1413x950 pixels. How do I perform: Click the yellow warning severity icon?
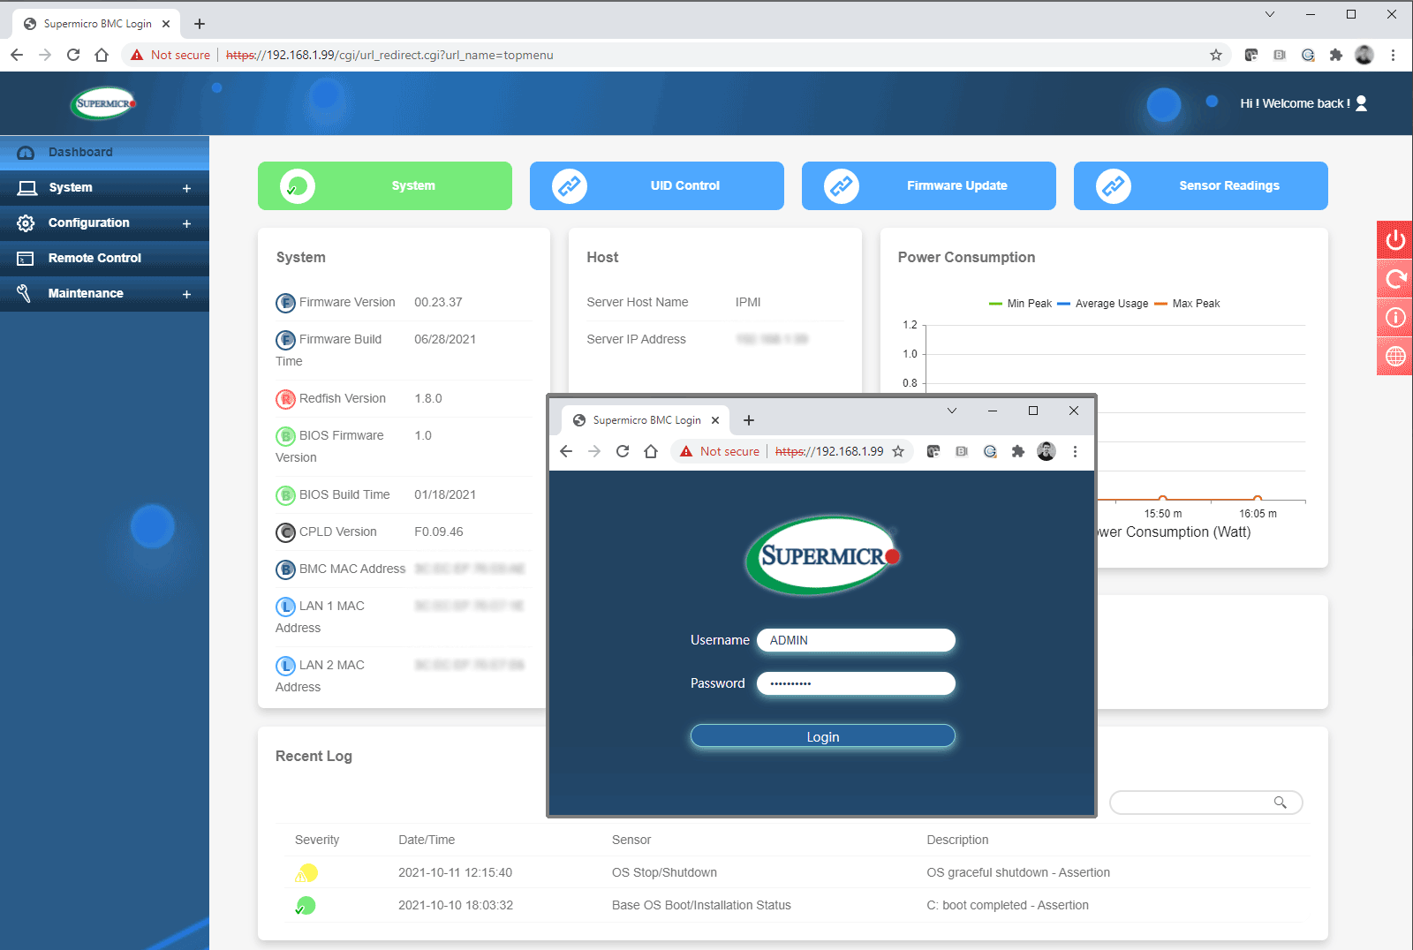[306, 873]
